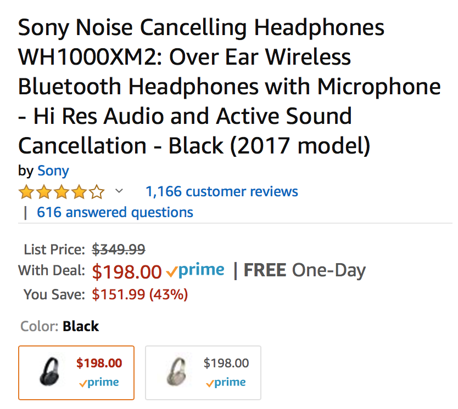Click the $198.00 deal price

(x=127, y=271)
